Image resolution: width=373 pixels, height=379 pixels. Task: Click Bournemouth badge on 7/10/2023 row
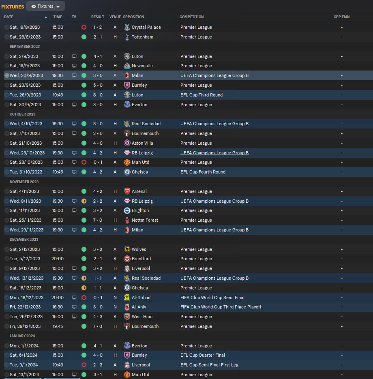click(x=127, y=133)
